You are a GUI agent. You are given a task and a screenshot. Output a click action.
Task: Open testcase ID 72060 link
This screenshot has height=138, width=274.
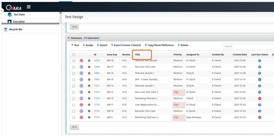[x=97, y=67]
